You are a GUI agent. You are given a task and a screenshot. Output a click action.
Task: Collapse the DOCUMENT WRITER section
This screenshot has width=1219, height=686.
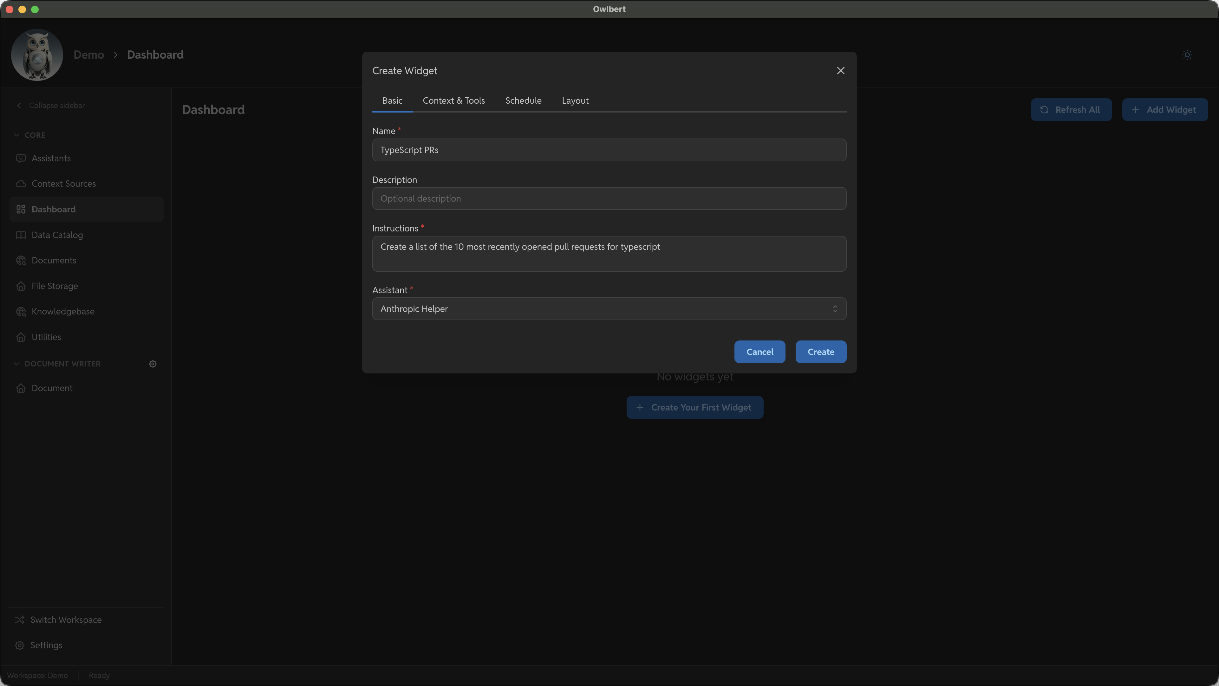click(17, 363)
